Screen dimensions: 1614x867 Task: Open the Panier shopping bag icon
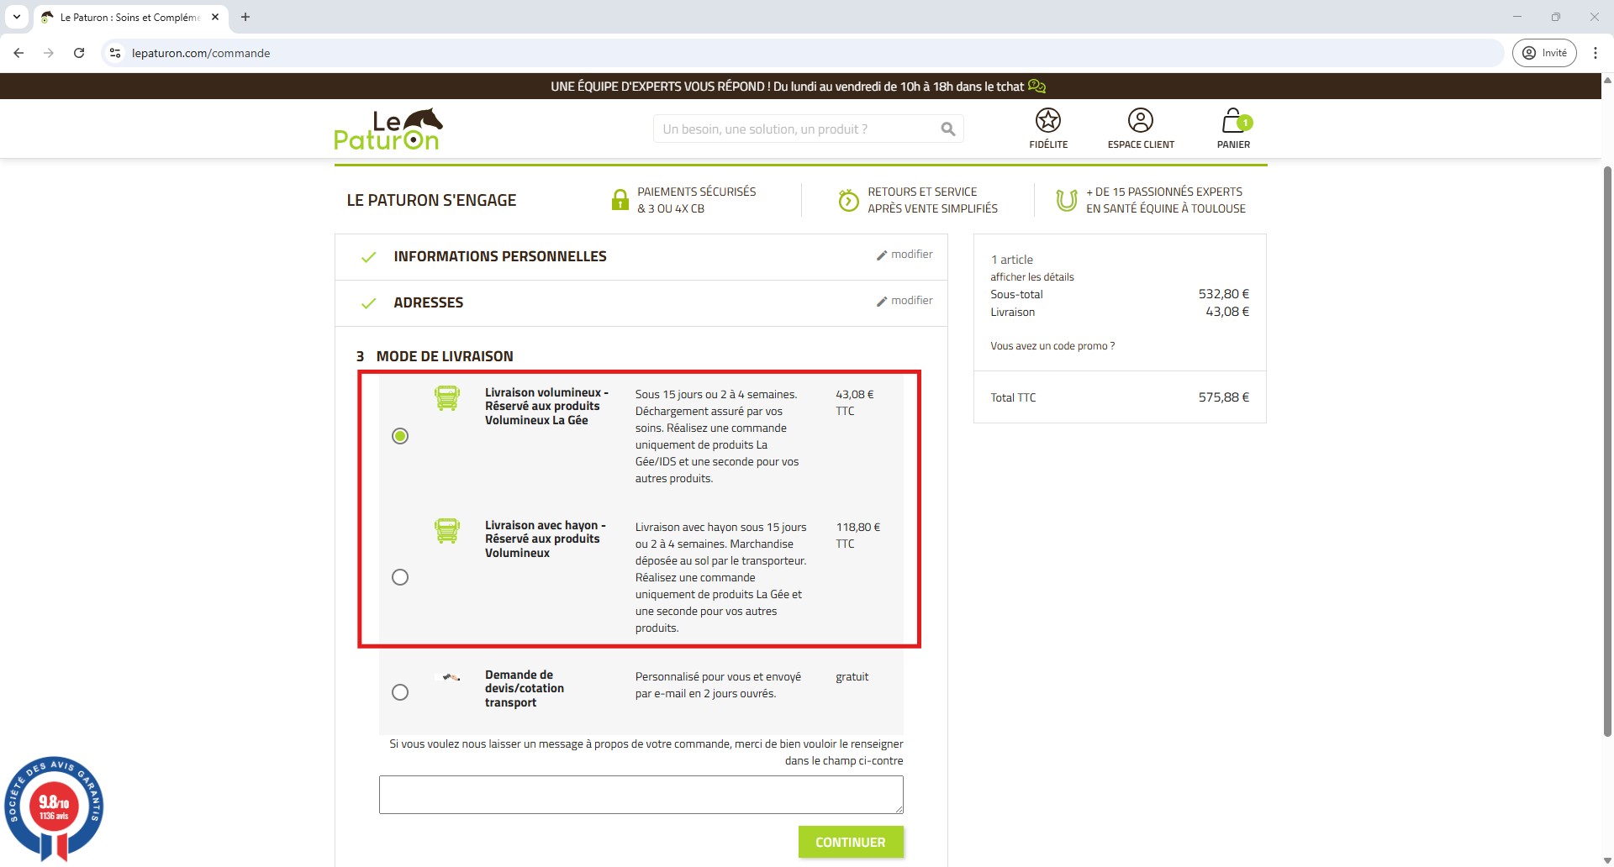[1233, 122]
